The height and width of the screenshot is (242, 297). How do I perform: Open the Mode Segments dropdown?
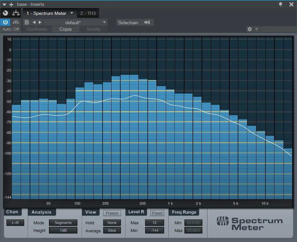(x=63, y=223)
